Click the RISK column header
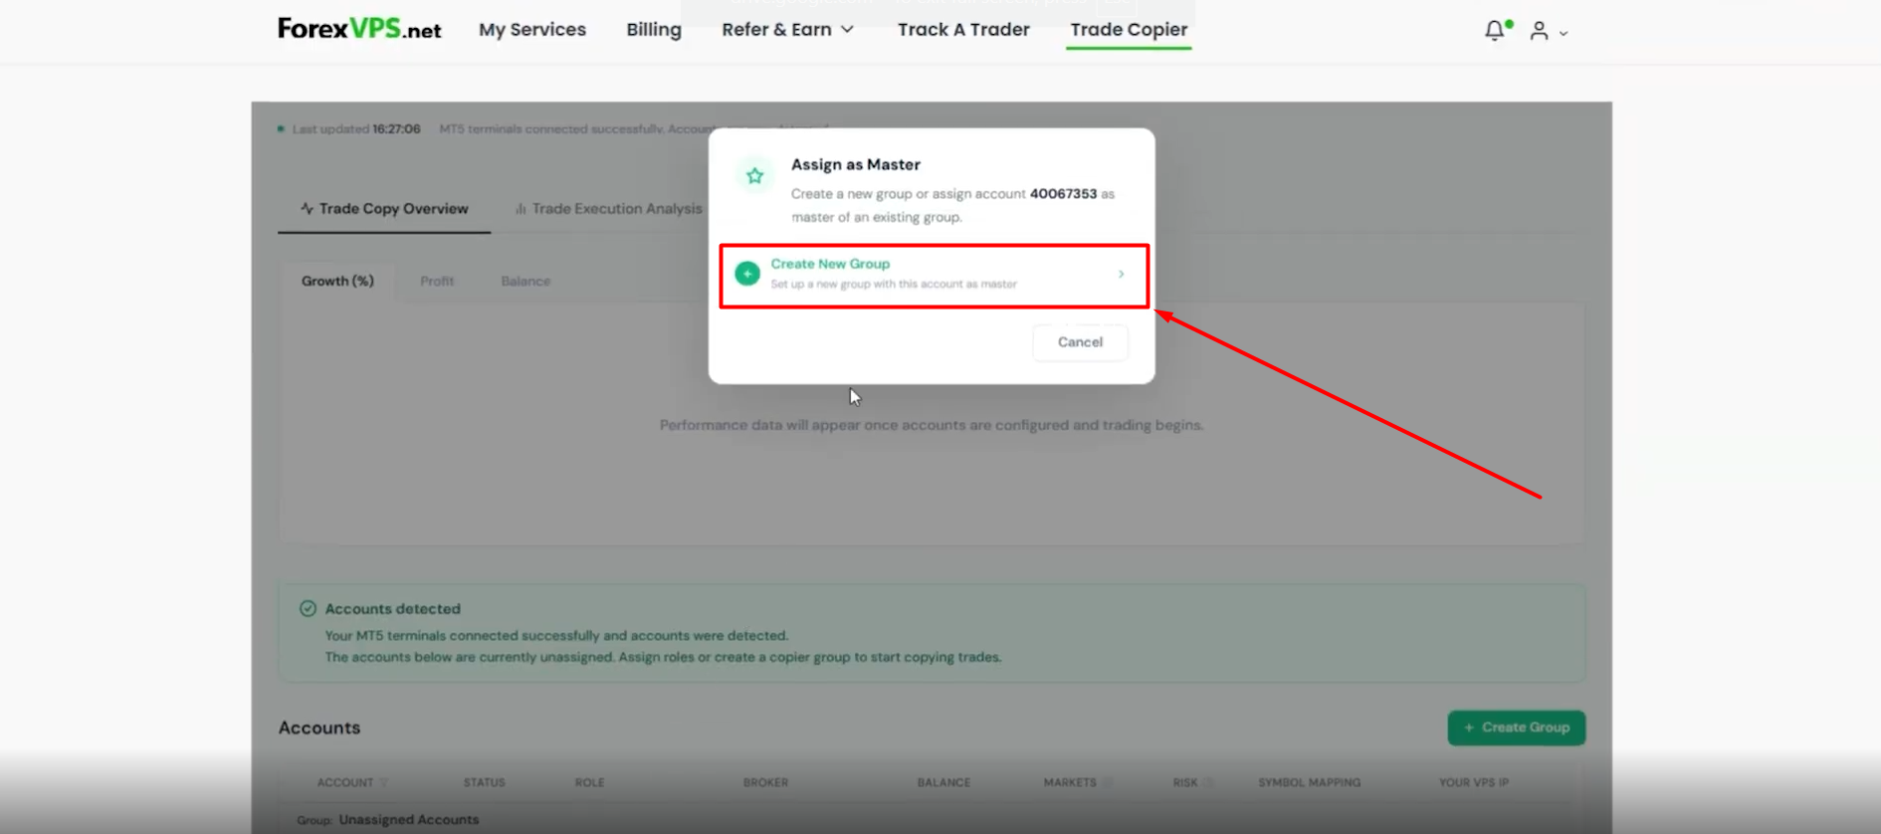This screenshot has height=834, width=1881. pyautogui.click(x=1185, y=782)
